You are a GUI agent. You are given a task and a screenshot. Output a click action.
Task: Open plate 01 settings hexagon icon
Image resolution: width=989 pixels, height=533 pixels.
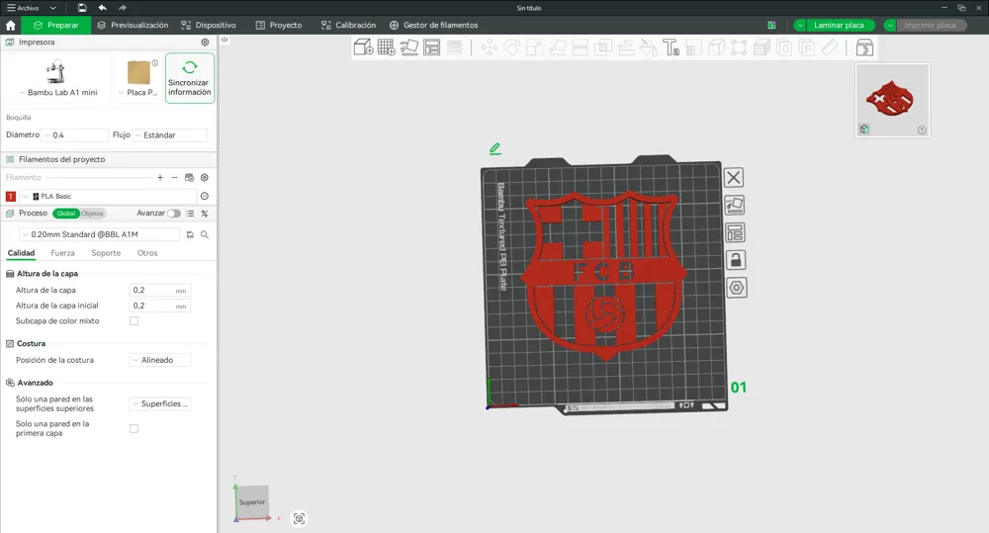coord(737,288)
